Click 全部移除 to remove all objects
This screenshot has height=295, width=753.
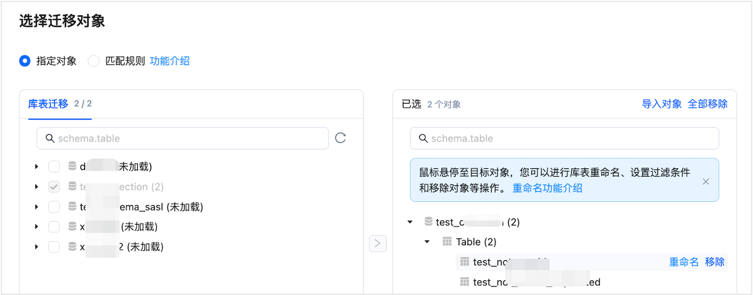coord(708,104)
